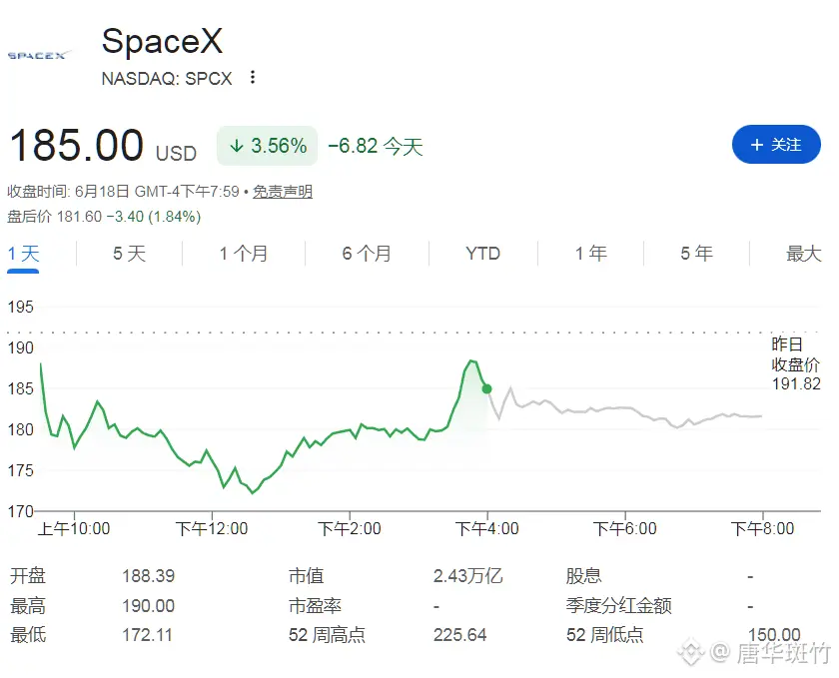The height and width of the screenshot is (678, 839).
Task: Click the plus icon in 关注 button
Action: [x=757, y=145]
